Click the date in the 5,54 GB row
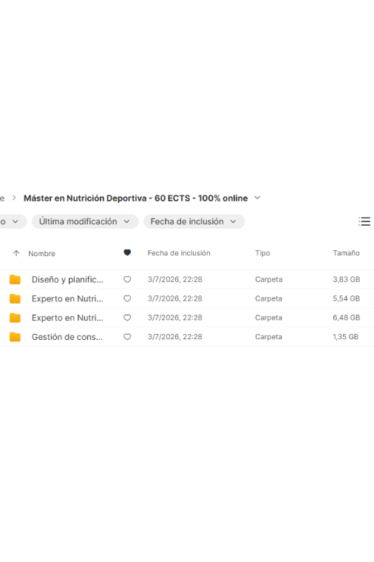 175,298
